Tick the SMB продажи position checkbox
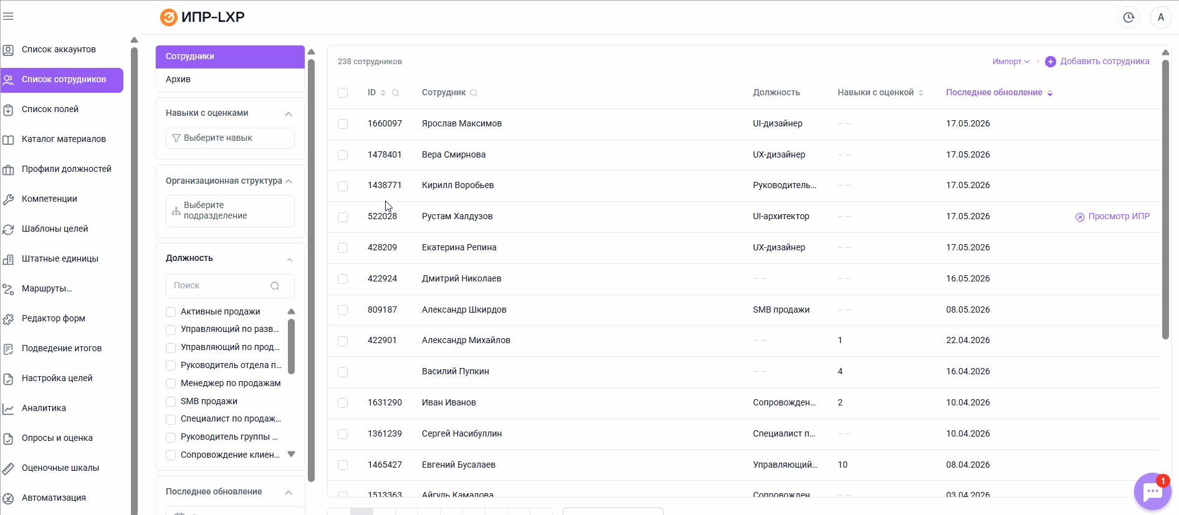 pos(171,402)
